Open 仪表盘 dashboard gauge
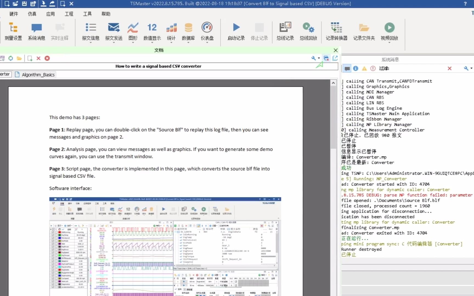The height and width of the screenshot is (296, 474). point(207,32)
